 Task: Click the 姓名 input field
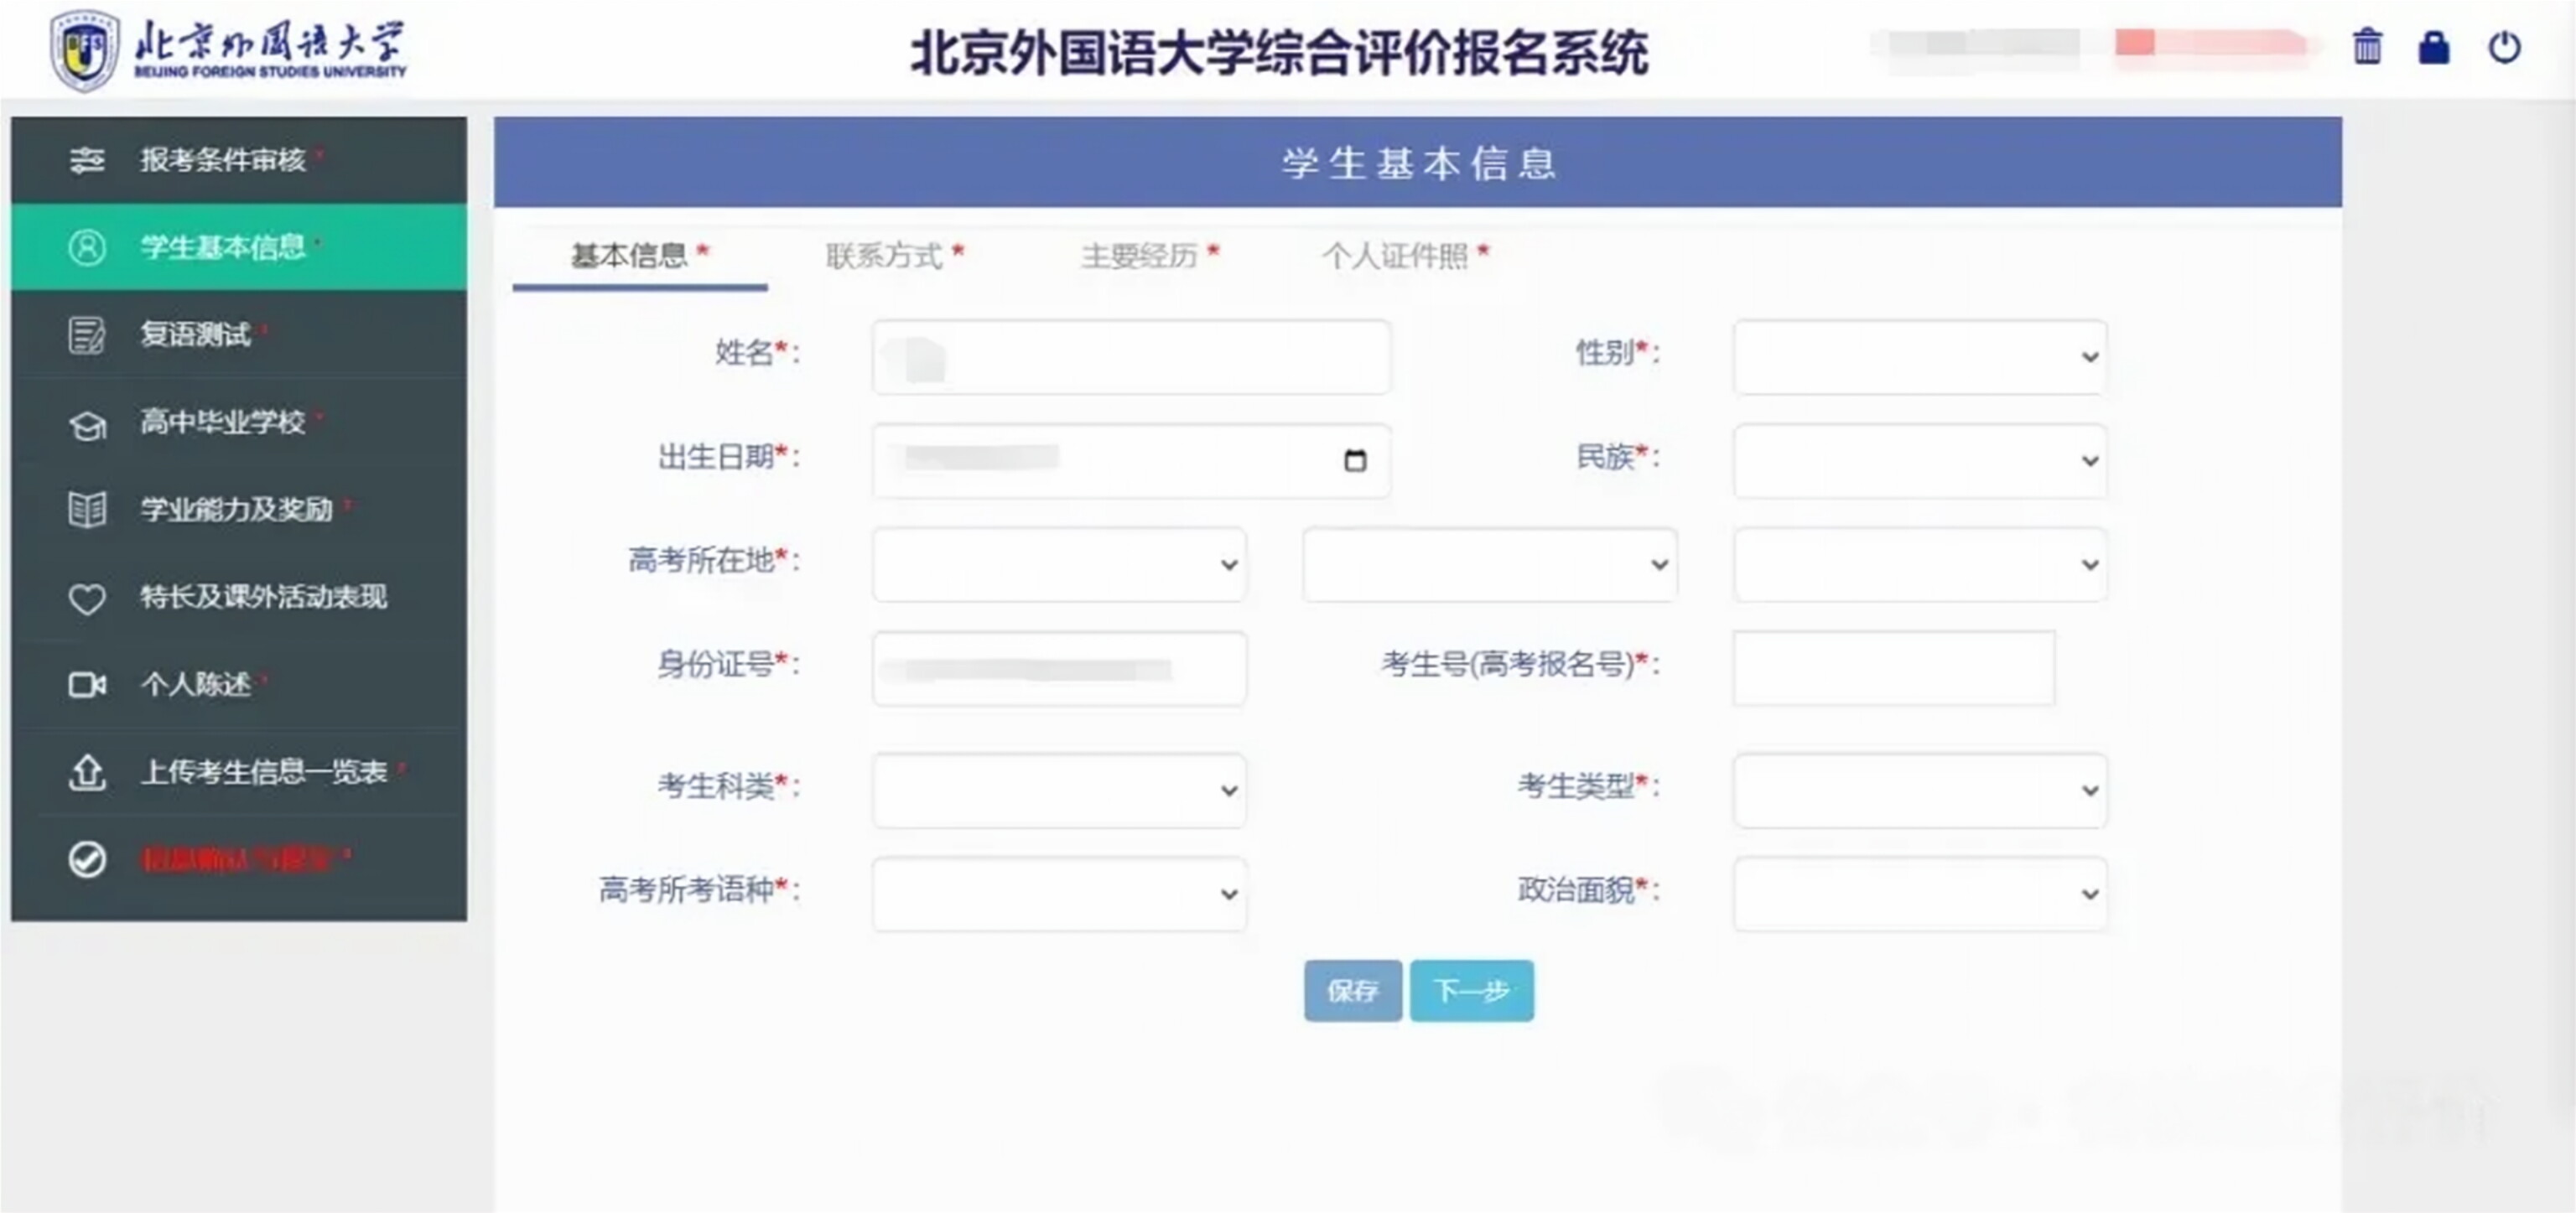[x=1131, y=357]
